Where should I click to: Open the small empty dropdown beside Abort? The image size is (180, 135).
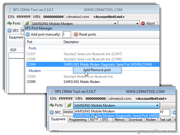point(129,23)
